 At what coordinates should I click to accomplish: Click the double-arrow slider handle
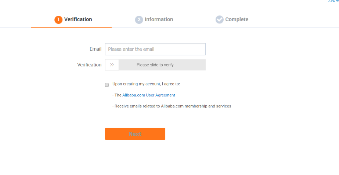pos(112,65)
